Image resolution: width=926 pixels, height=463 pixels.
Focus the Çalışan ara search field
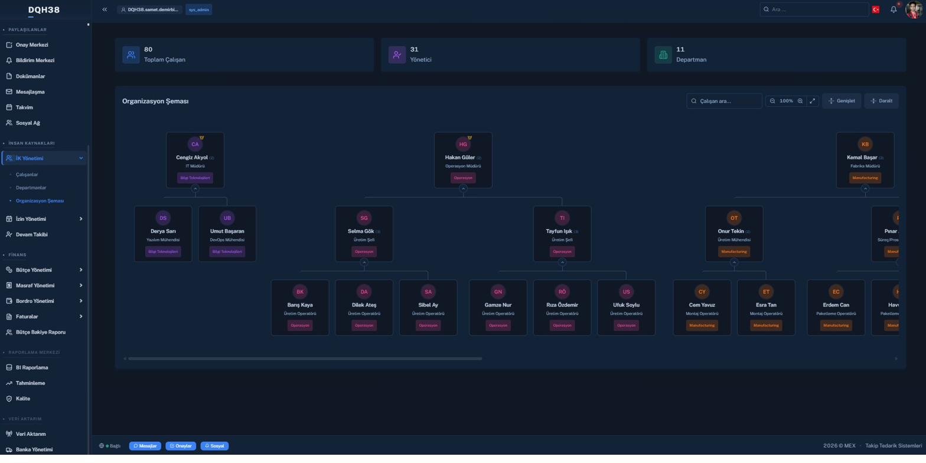click(724, 101)
